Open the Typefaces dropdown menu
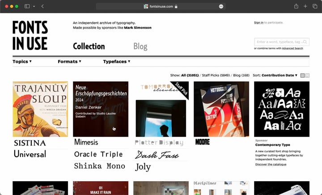Screen dimensions: 322x195 point(117,62)
